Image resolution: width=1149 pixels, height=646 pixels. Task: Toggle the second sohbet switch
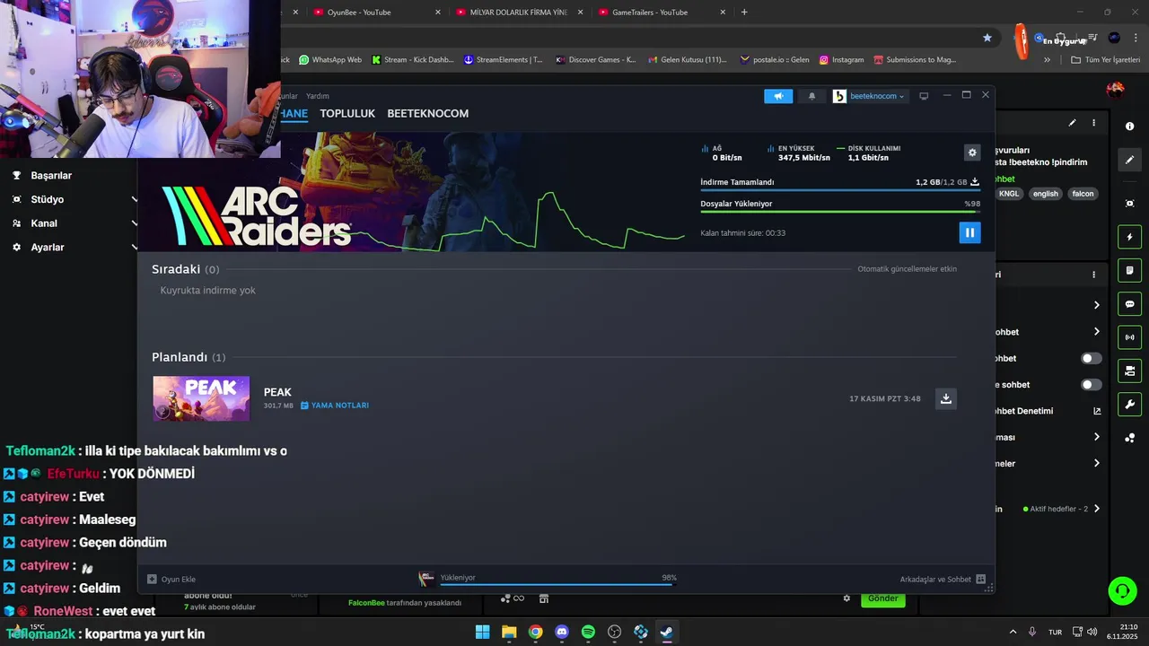[1092, 385]
